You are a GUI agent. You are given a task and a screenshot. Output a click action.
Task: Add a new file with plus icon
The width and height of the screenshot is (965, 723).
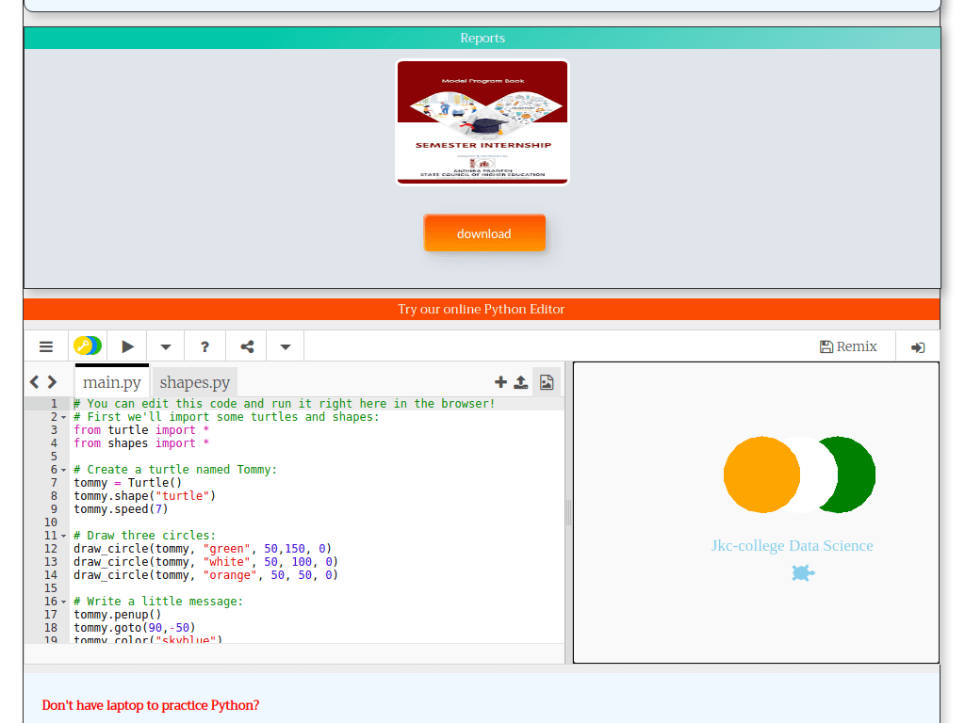(x=500, y=382)
